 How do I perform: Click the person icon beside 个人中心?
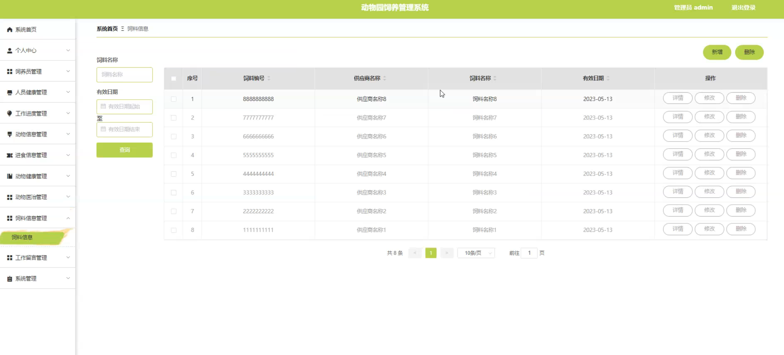coord(10,51)
